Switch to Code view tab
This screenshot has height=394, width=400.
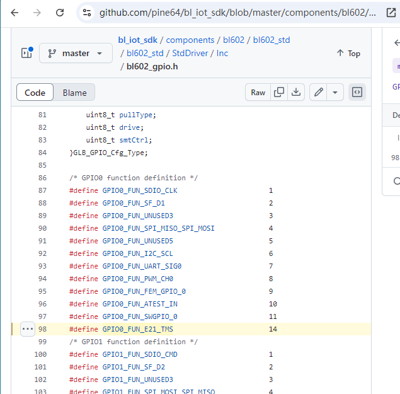35,93
